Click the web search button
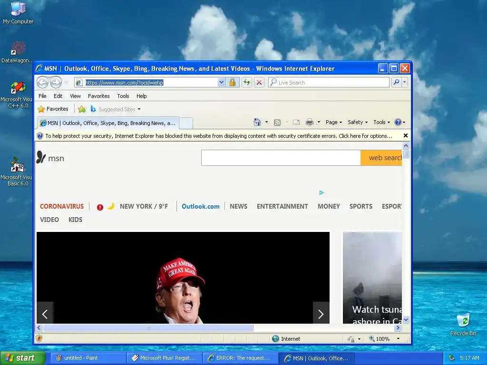The height and width of the screenshot is (365, 487). point(381,158)
